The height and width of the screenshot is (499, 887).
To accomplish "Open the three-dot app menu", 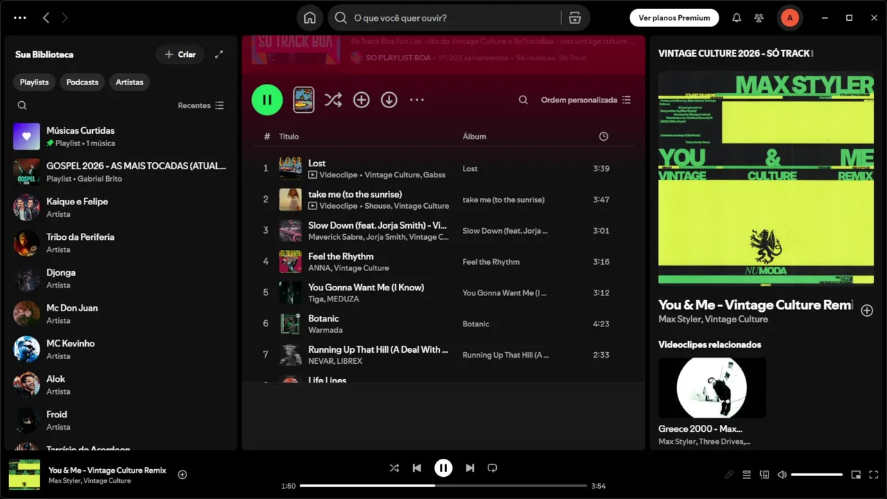I will [20, 18].
